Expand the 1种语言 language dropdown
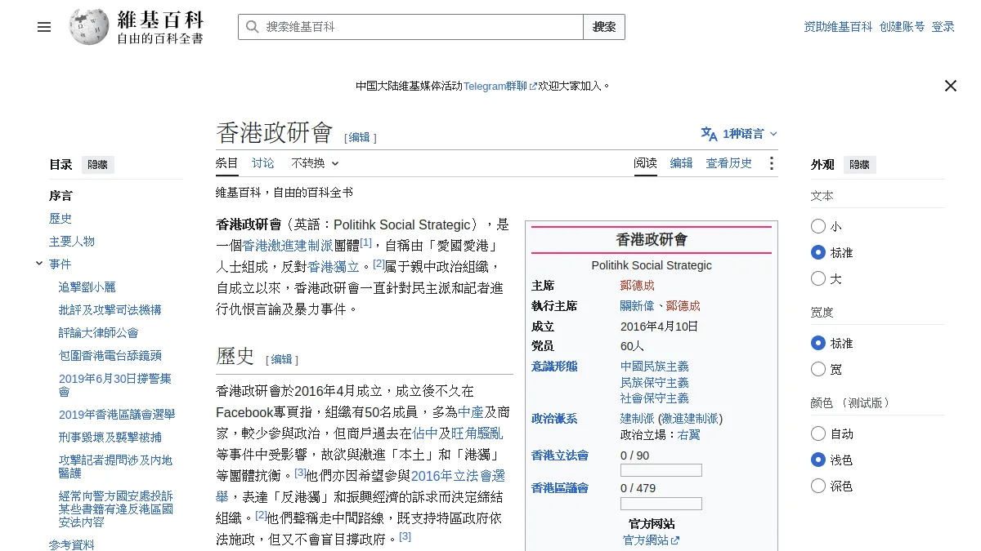Image resolution: width=981 pixels, height=551 pixels. click(x=740, y=134)
